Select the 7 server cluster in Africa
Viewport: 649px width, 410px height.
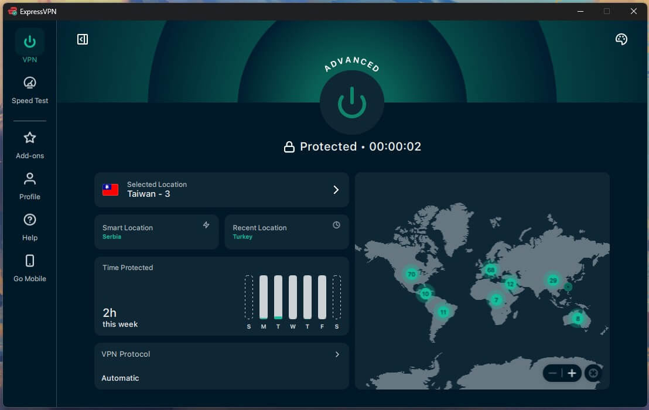496,300
